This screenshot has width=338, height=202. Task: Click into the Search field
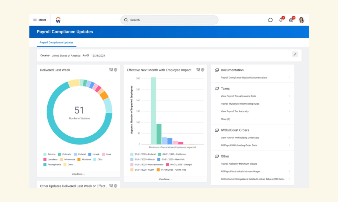click(169, 20)
